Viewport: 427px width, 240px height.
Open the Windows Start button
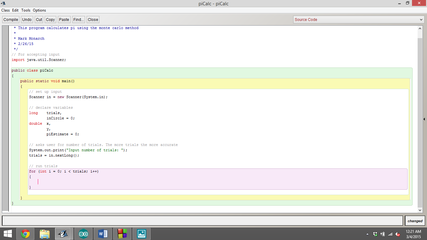pyautogui.click(x=8, y=234)
